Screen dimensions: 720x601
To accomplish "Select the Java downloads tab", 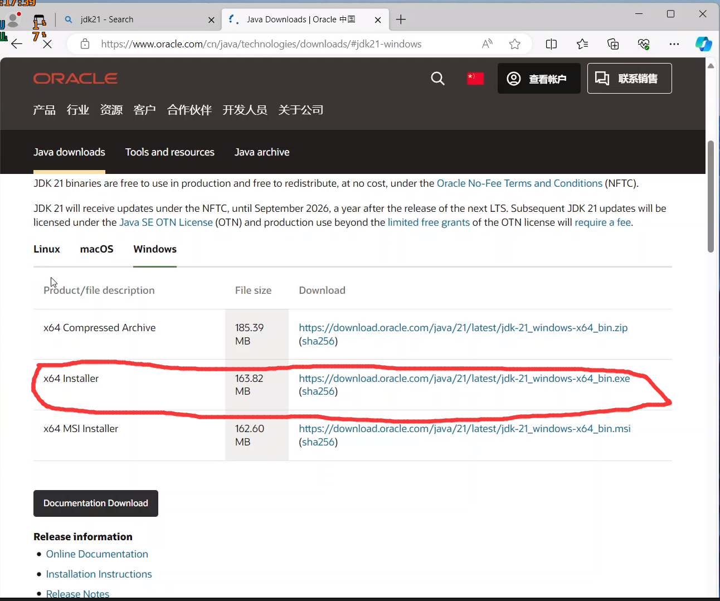I will point(69,152).
